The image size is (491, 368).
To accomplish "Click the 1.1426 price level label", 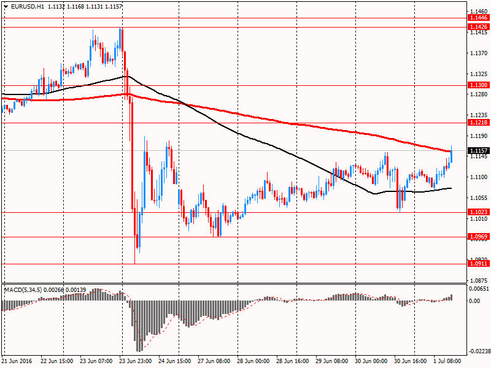I will (x=479, y=27).
